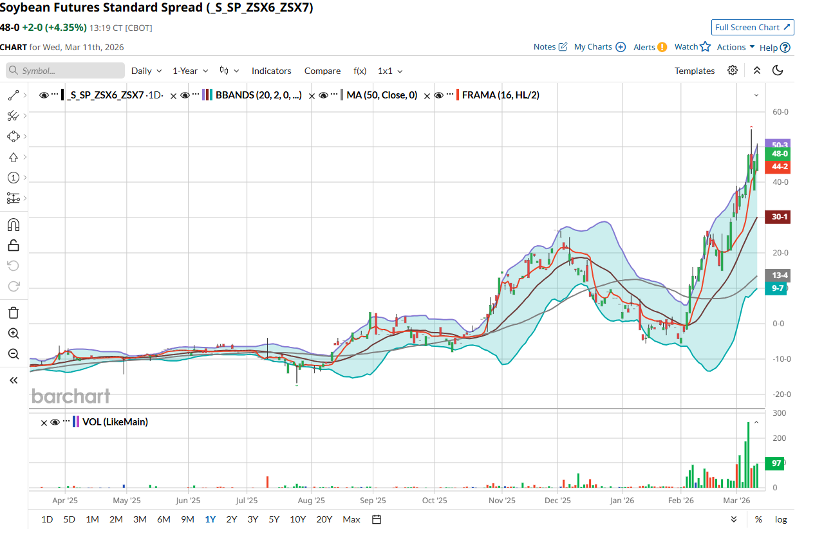Open the candlestick chart type dropdown
Image resolution: width=824 pixels, height=536 pixels.
click(x=229, y=71)
